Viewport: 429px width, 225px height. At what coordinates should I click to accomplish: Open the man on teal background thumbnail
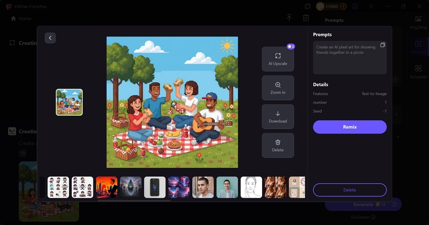(x=227, y=187)
